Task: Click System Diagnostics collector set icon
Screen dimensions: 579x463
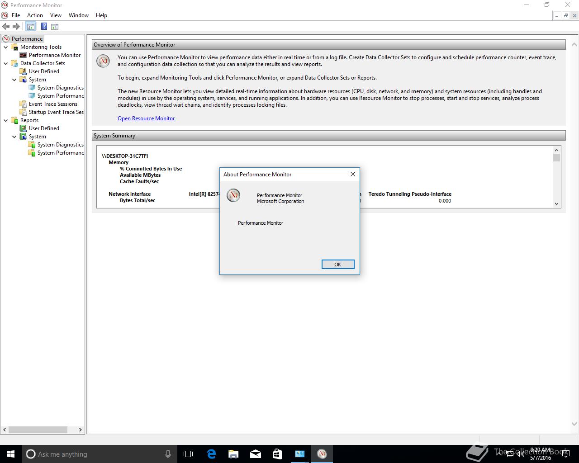Action: pyautogui.click(x=32, y=88)
